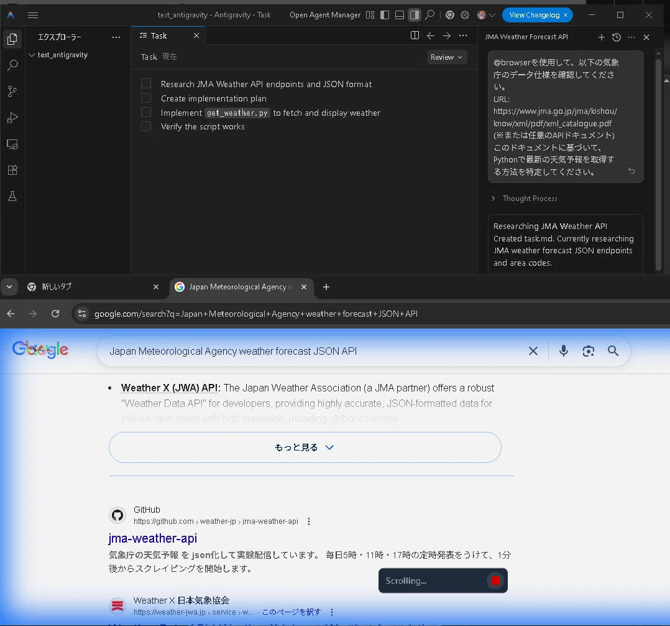Open the Run and Debug icon
This screenshot has width=670, height=626.
tap(12, 117)
